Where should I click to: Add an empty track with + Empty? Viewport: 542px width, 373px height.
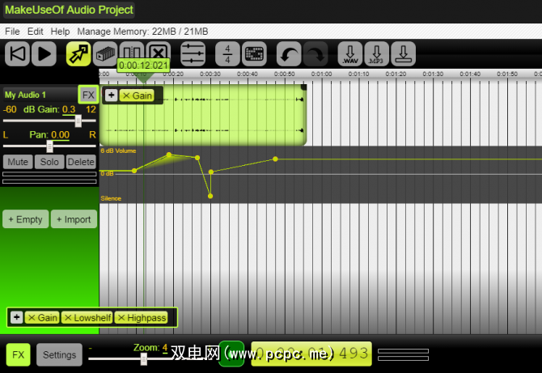(26, 219)
